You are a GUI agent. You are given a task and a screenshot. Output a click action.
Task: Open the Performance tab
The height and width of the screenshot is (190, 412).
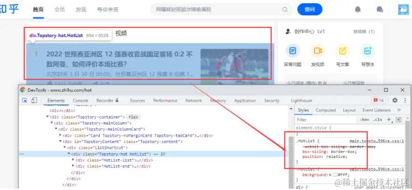(165, 100)
